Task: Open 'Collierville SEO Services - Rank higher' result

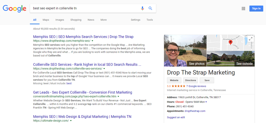Action: (87, 64)
